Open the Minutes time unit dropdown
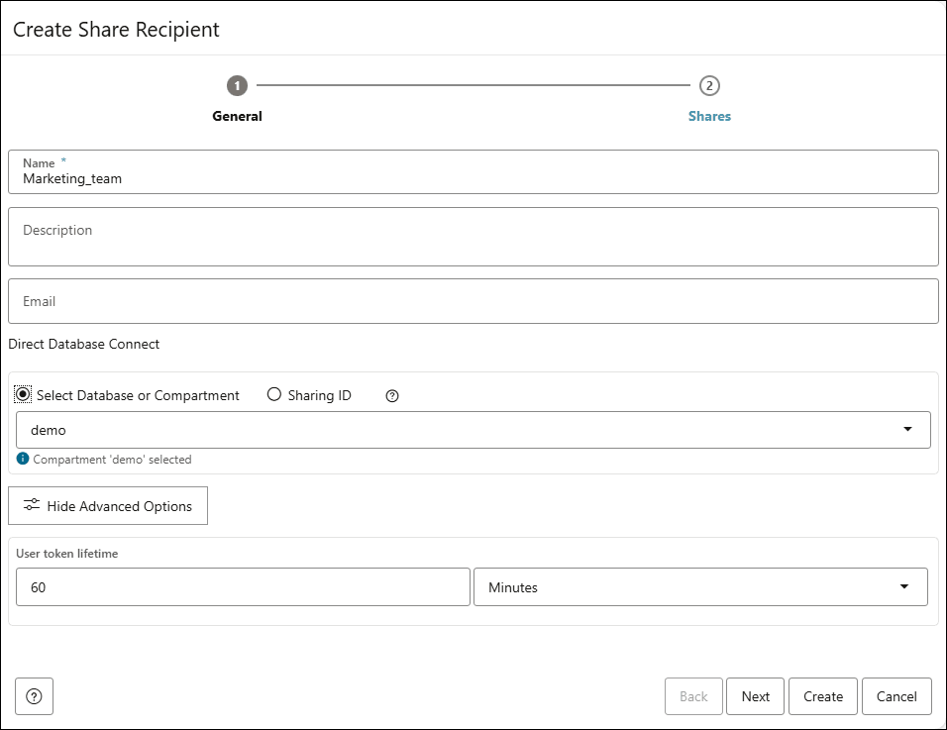 click(x=700, y=586)
